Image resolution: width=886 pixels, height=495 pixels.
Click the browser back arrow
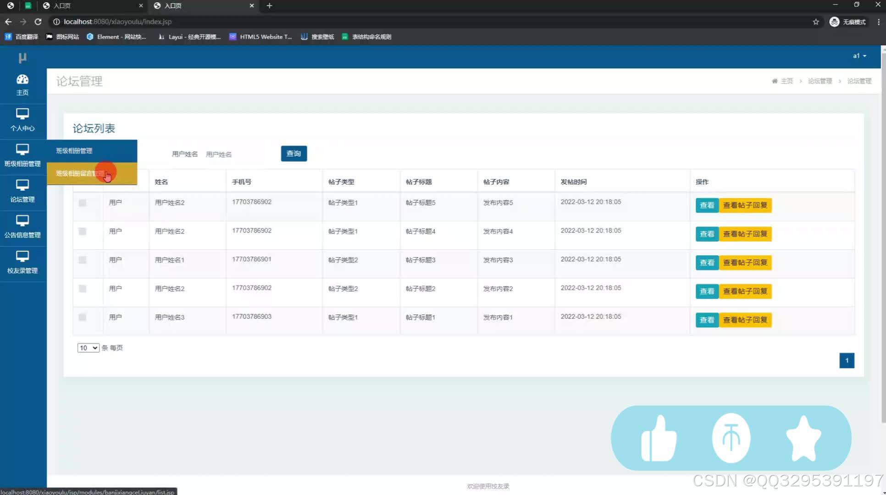click(x=8, y=22)
